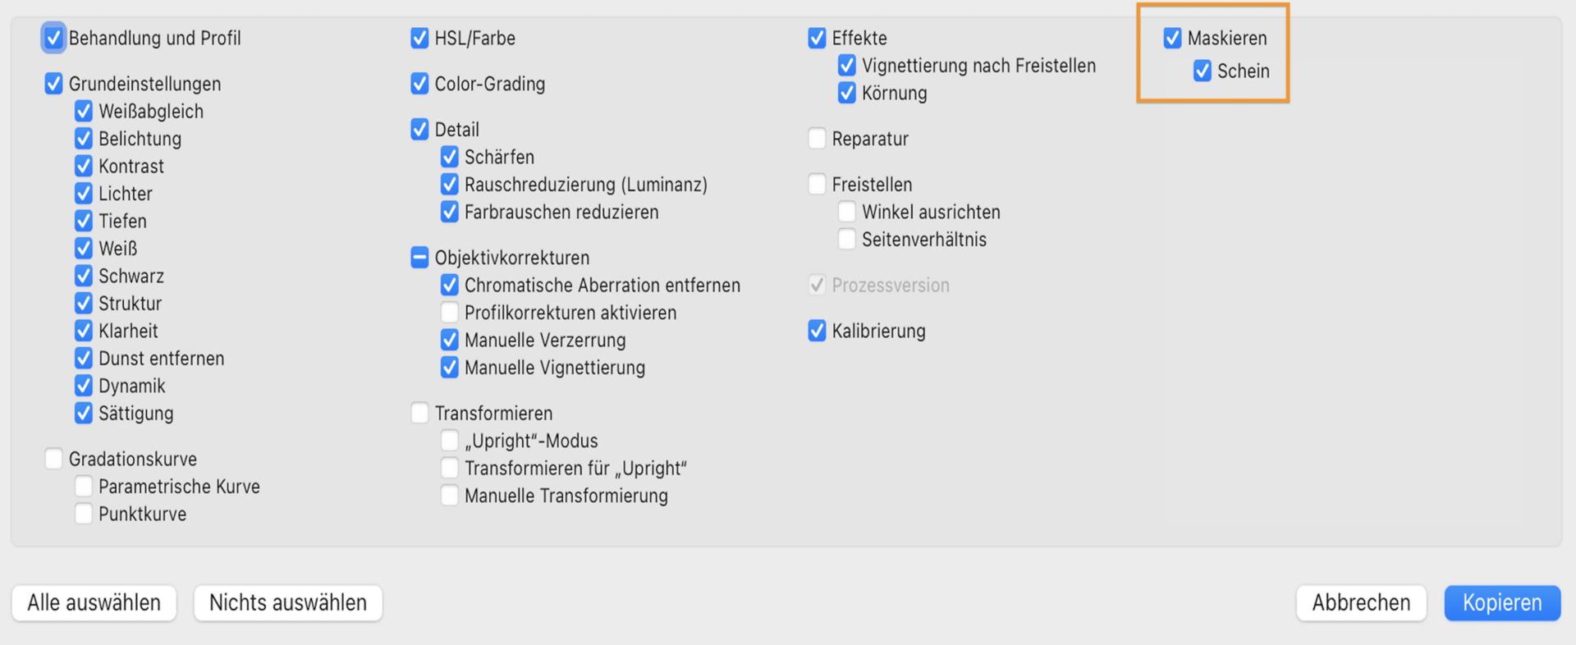This screenshot has width=1576, height=645.
Task: Toggle off the Körnung setting
Action: [846, 93]
